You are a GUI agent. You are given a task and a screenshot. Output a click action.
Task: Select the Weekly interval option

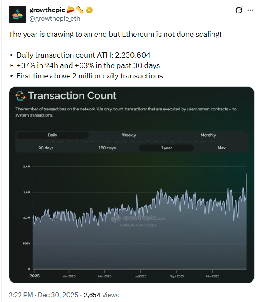tap(129, 135)
